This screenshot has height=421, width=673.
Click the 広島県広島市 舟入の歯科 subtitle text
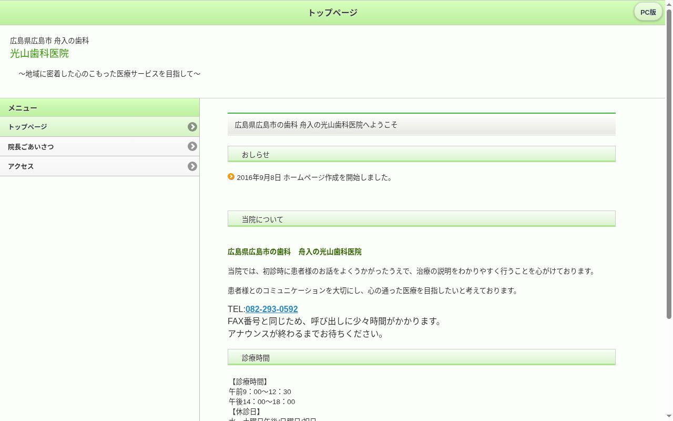coord(49,41)
